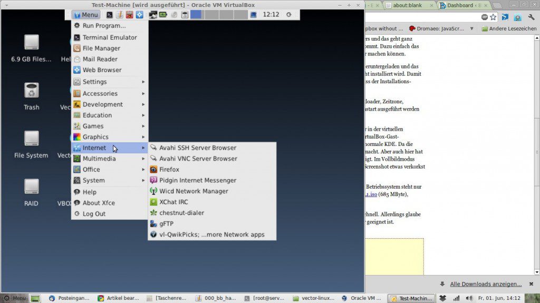
Task: Click the Internet category icon
Action: pyautogui.click(x=77, y=148)
